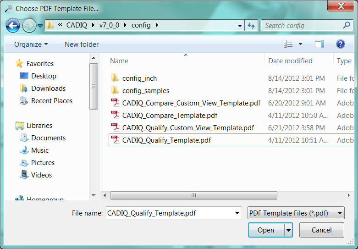This screenshot has width=358, height=249.
Task: Open Recent Places in Favorites
Action: pyautogui.click(x=52, y=100)
